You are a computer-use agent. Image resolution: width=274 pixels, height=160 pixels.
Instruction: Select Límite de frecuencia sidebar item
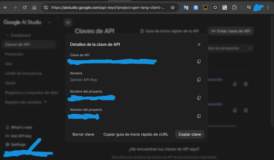click(x=23, y=73)
